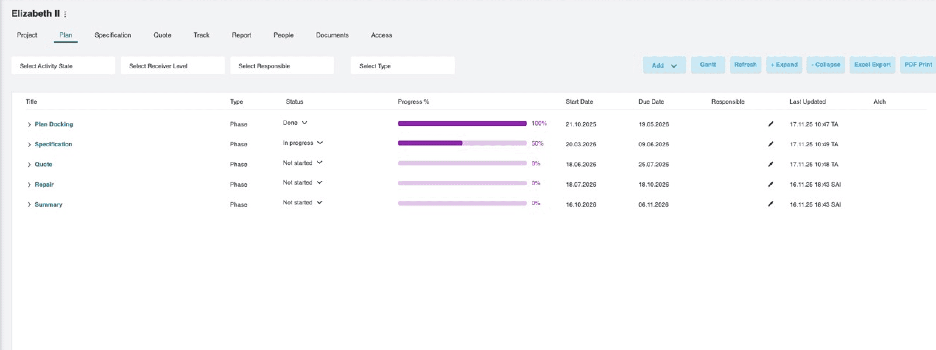Edit the Quote row with pencil icon
Image resolution: width=936 pixels, height=350 pixels.
coord(771,164)
